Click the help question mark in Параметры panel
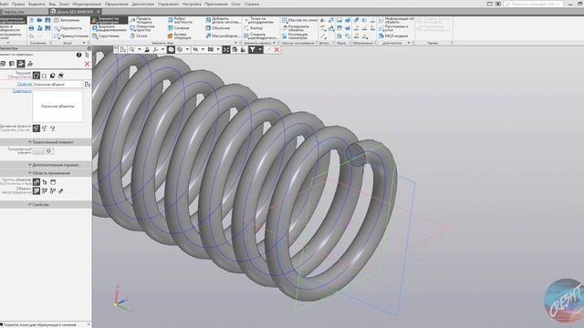Image resolution: width=584 pixels, height=328 pixels. [79, 55]
